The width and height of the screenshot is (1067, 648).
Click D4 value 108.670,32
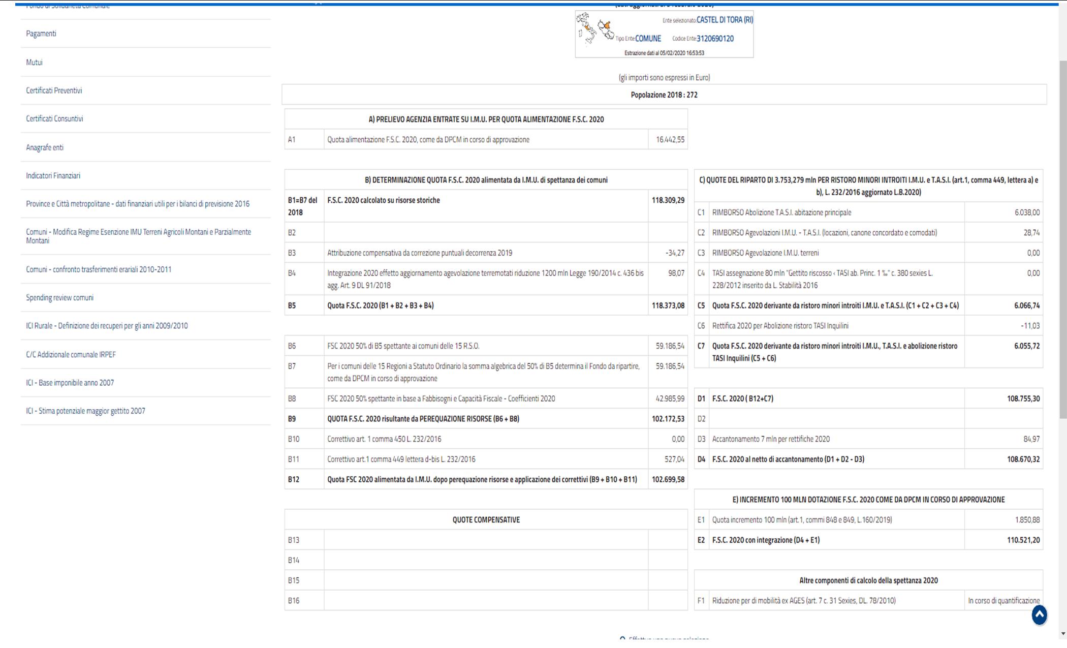point(1023,459)
